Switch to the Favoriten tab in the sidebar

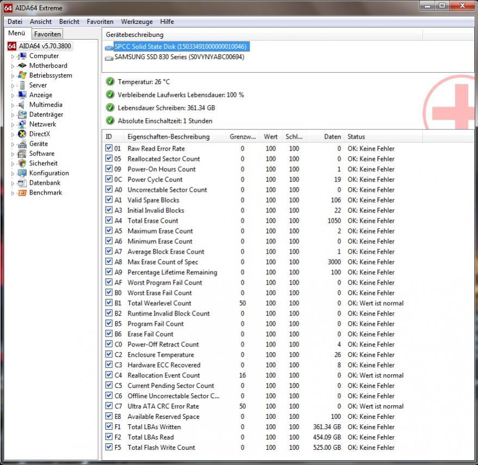click(47, 34)
